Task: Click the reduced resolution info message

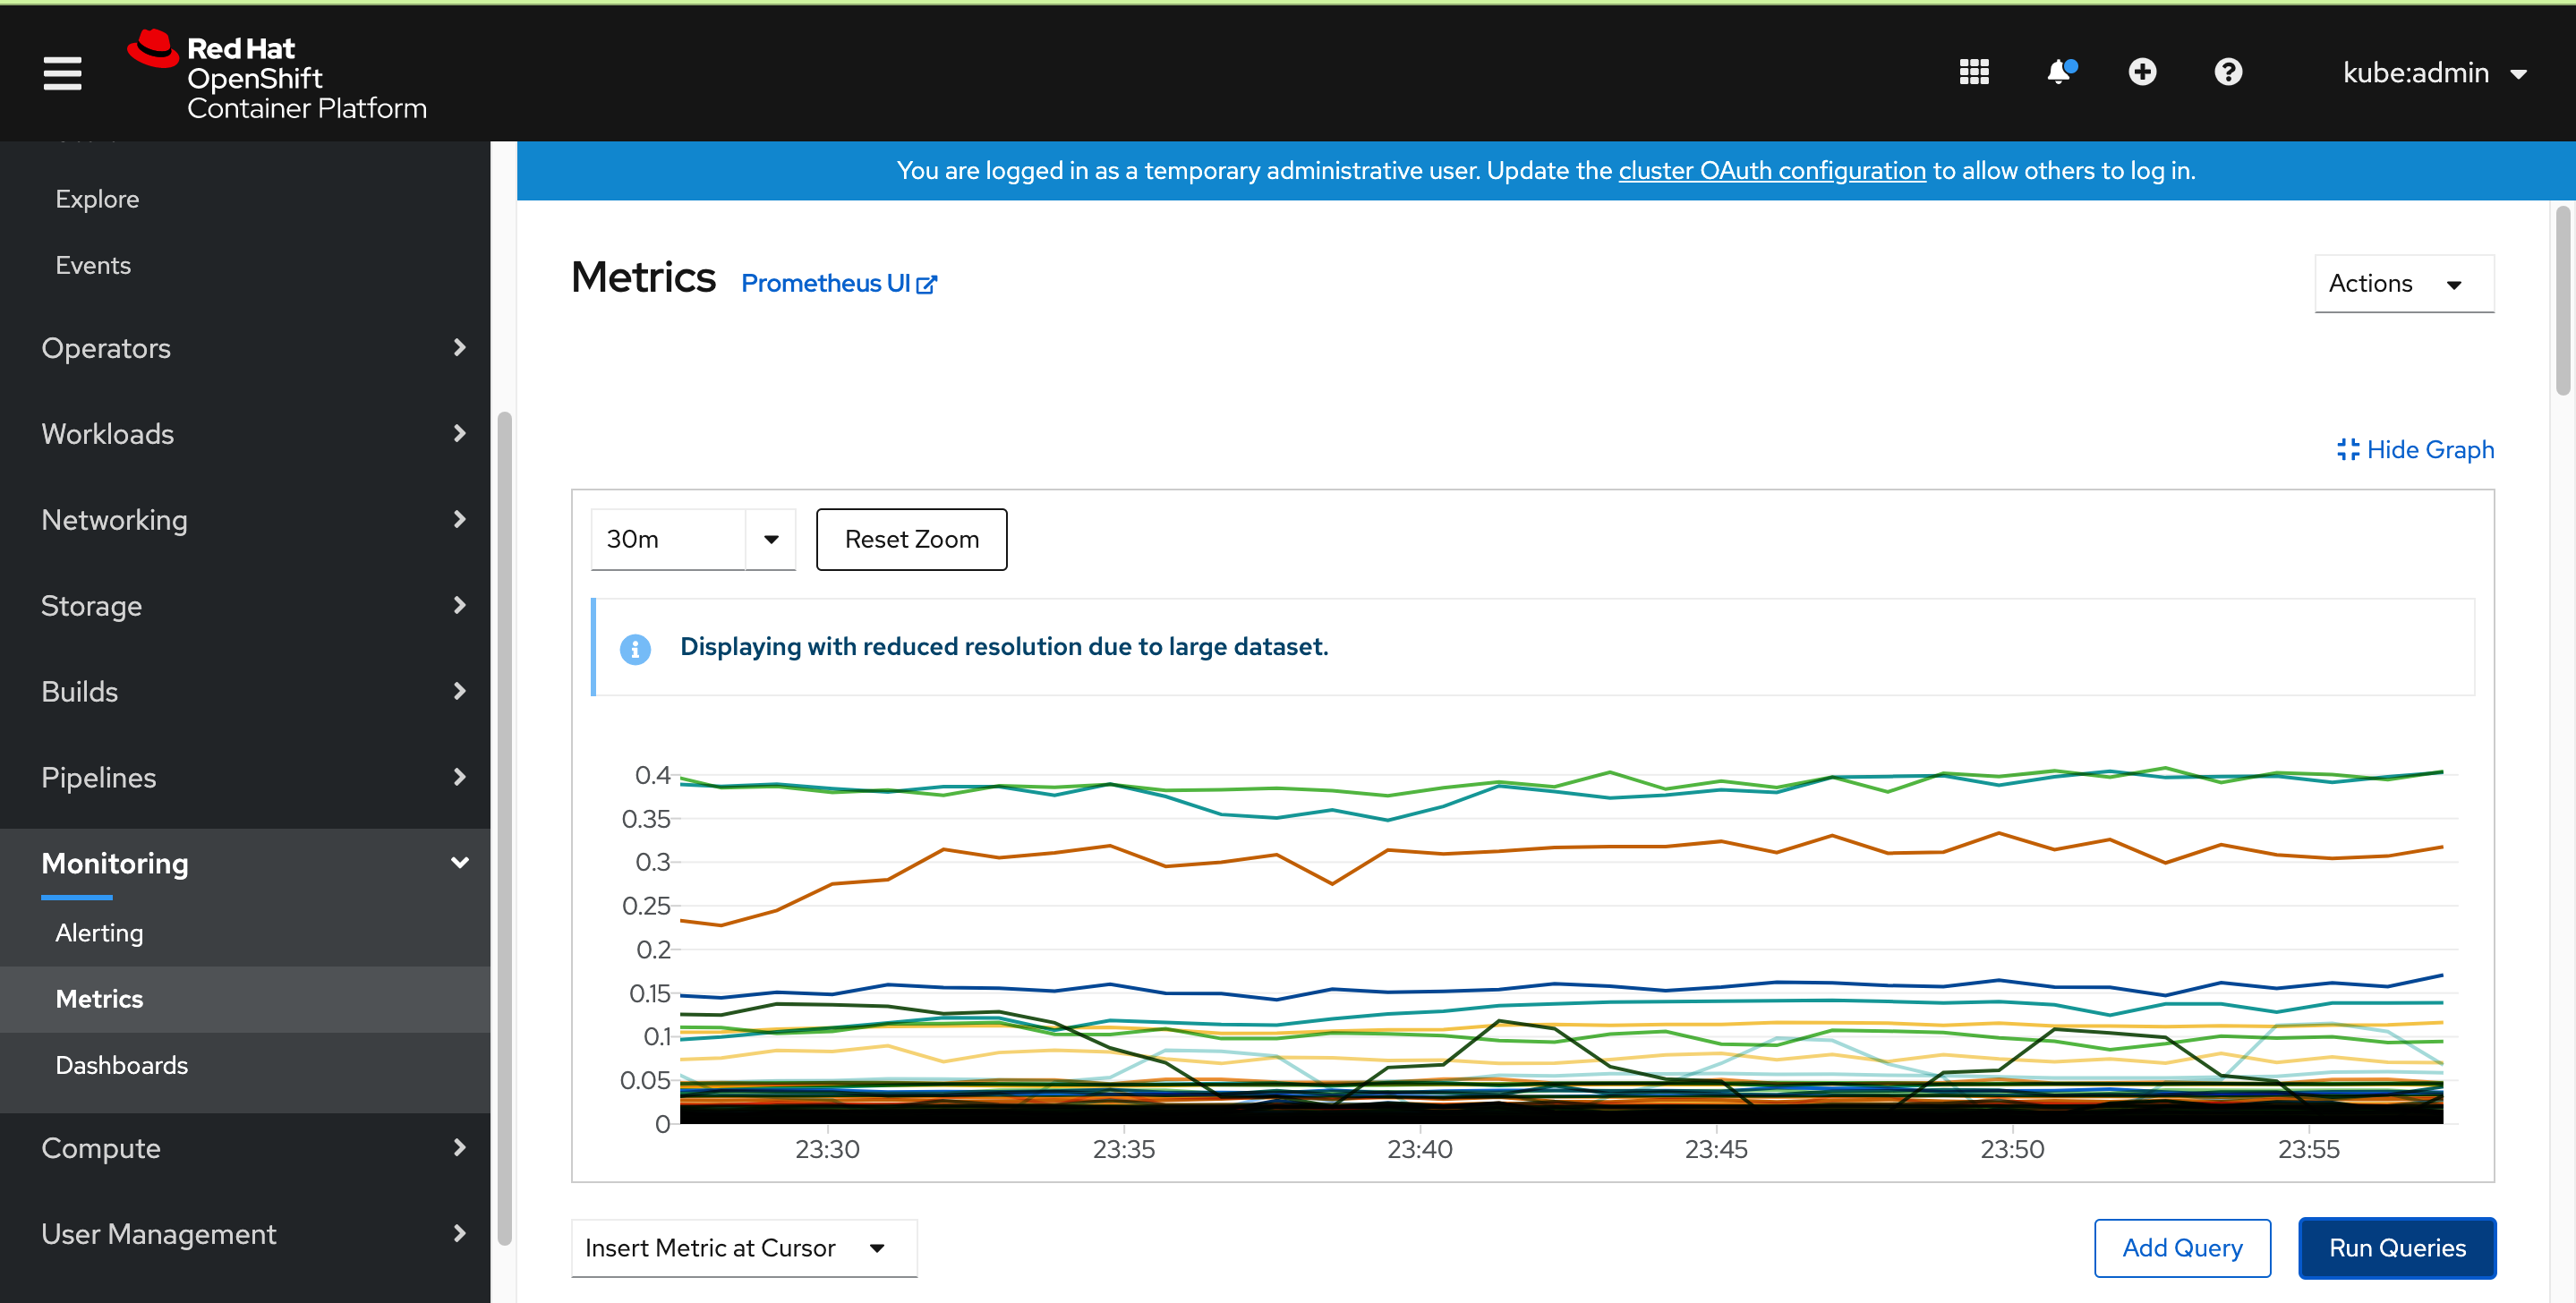Action: (1004, 647)
